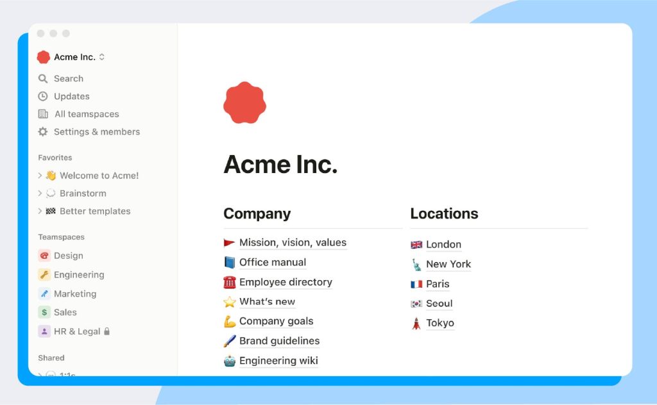
Task: Click the All teamspaces icon
Action: 43,114
